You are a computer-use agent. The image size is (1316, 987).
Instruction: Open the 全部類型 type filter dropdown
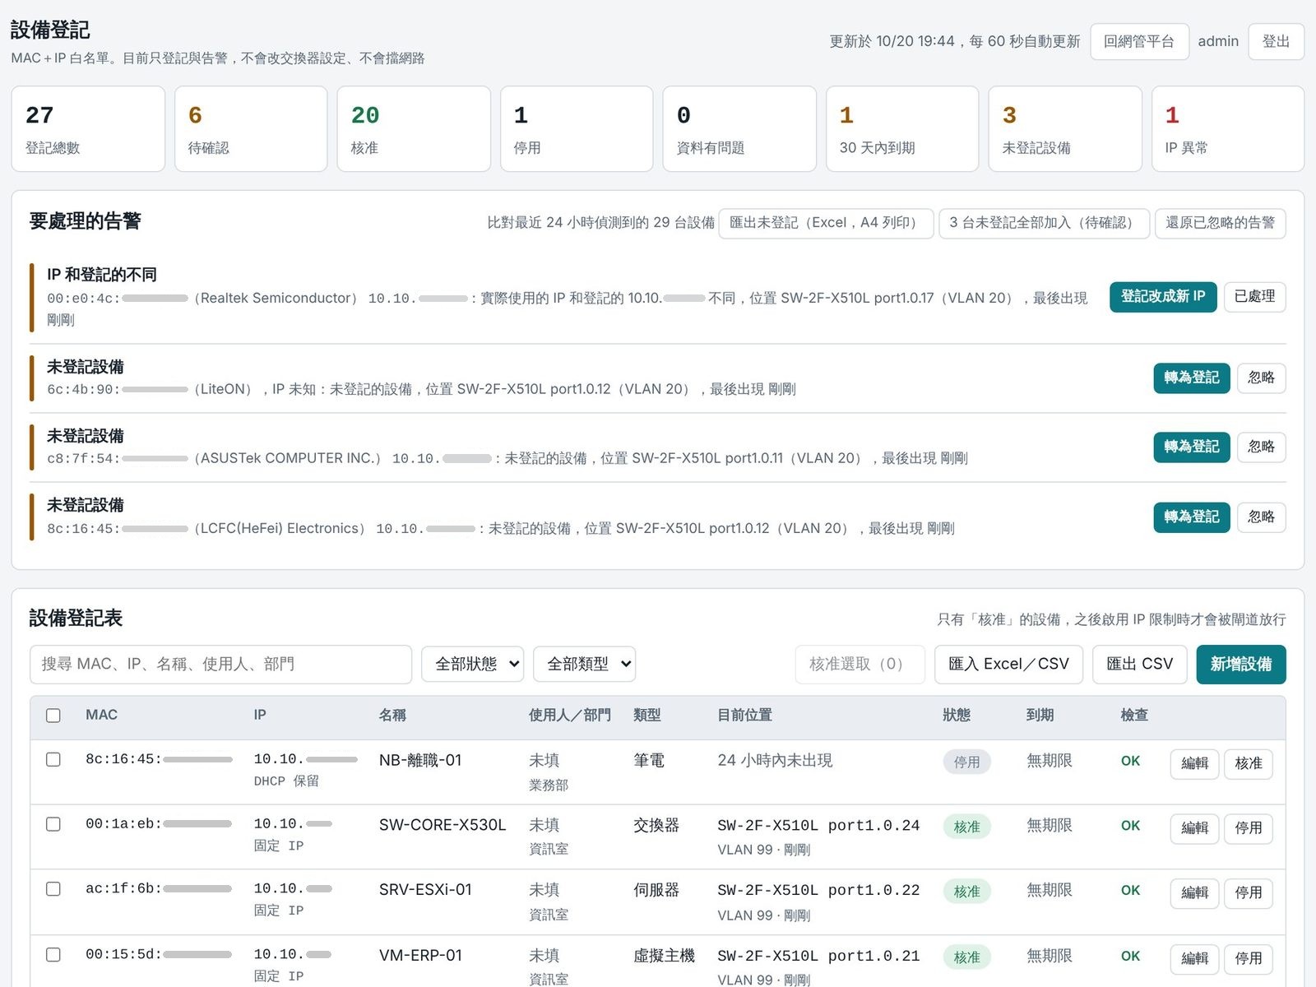pos(585,664)
